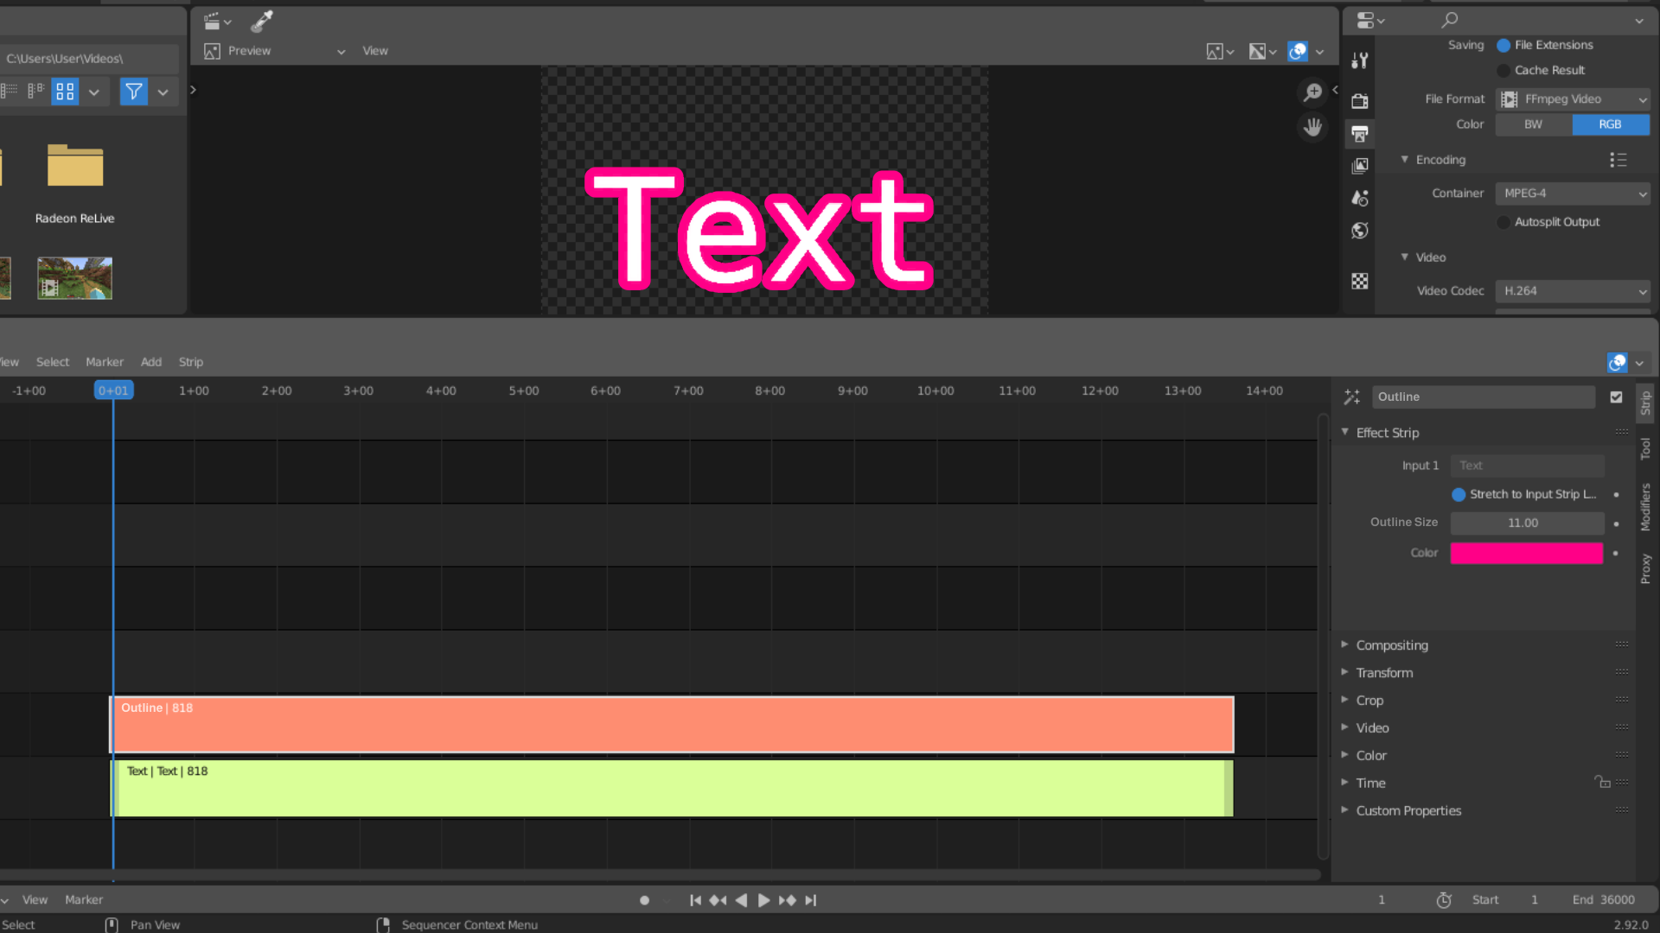Click the strip type effect icon
This screenshot has height=933, width=1660.
[1352, 397]
